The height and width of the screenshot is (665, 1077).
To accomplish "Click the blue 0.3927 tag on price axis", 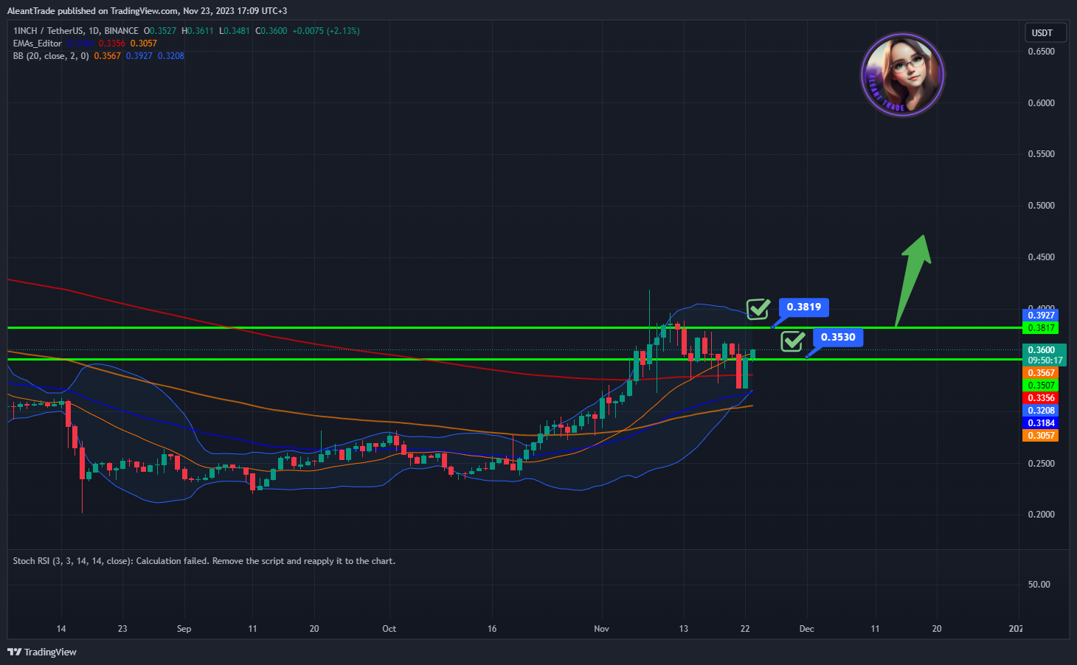I will [x=1041, y=316].
